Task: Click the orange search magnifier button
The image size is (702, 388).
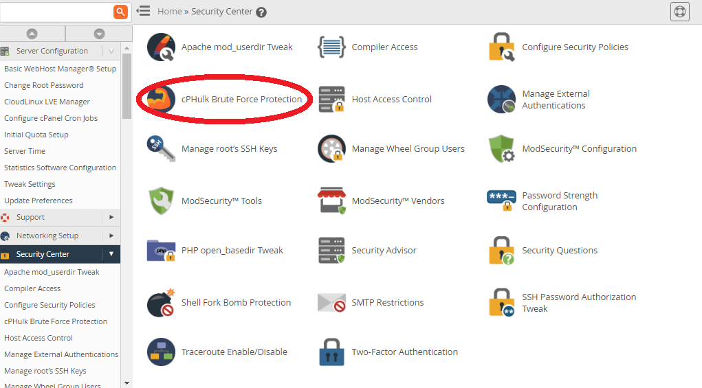Action: 120,12
